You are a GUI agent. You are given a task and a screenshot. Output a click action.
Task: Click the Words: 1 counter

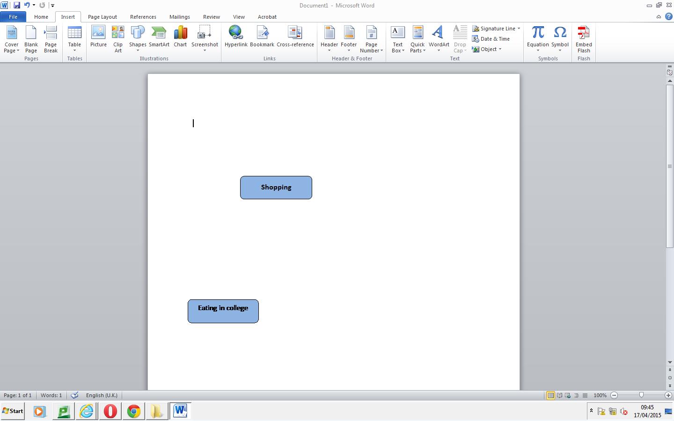pos(51,395)
